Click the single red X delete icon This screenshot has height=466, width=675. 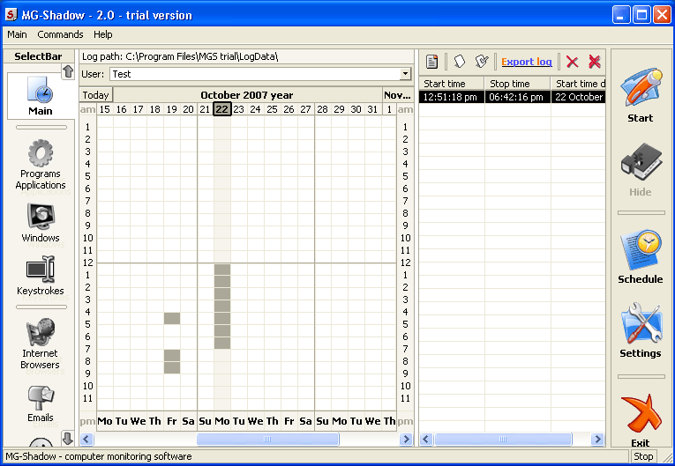[x=572, y=62]
